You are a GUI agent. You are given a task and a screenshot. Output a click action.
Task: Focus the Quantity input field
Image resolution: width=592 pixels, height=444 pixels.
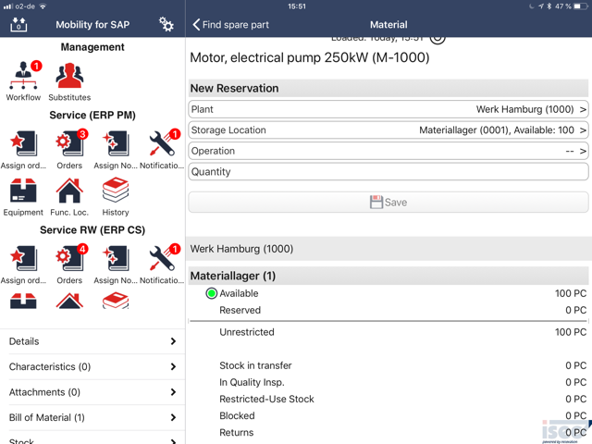[388, 172]
